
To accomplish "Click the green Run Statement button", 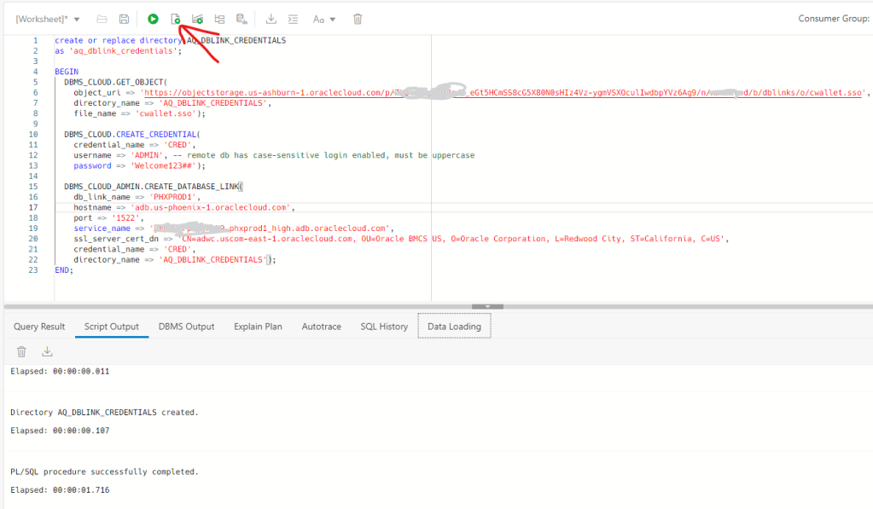I will [153, 19].
